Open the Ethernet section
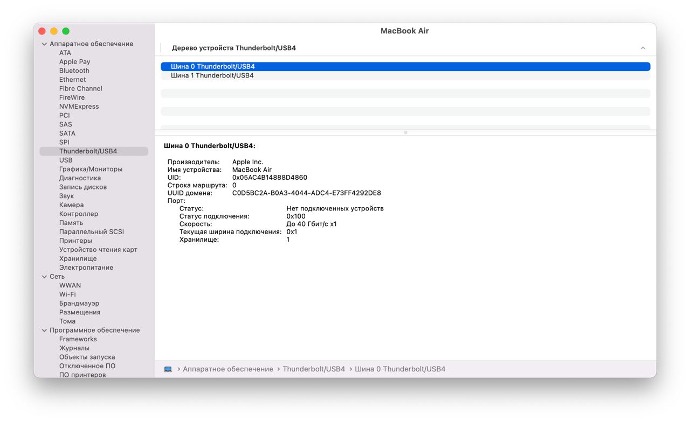Image resolution: width=690 pixels, height=422 pixels. pos(73,80)
